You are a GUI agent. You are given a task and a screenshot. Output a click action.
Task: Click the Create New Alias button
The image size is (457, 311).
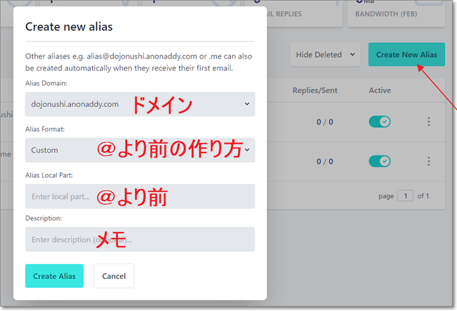(406, 55)
